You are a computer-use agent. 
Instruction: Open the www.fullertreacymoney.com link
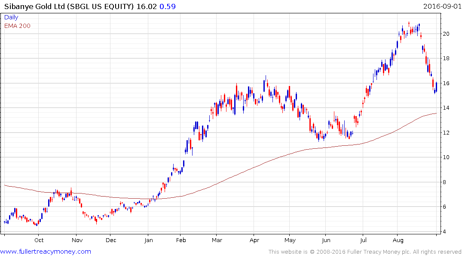click(x=46, y=252)
